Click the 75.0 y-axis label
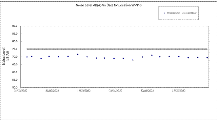The width and height of the screenshot is (218, 122). pos(15,49)
